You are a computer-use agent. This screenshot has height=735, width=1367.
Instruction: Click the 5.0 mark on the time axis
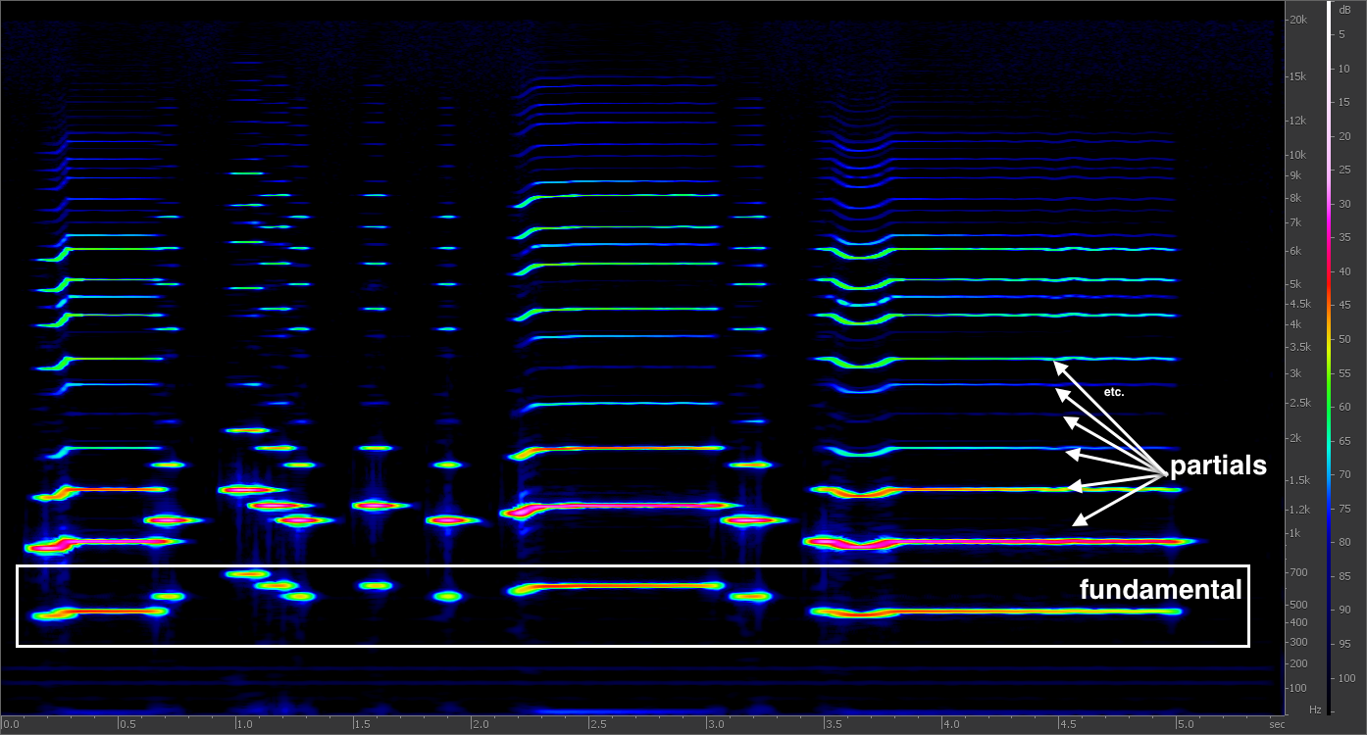[x=1185, y=722]
